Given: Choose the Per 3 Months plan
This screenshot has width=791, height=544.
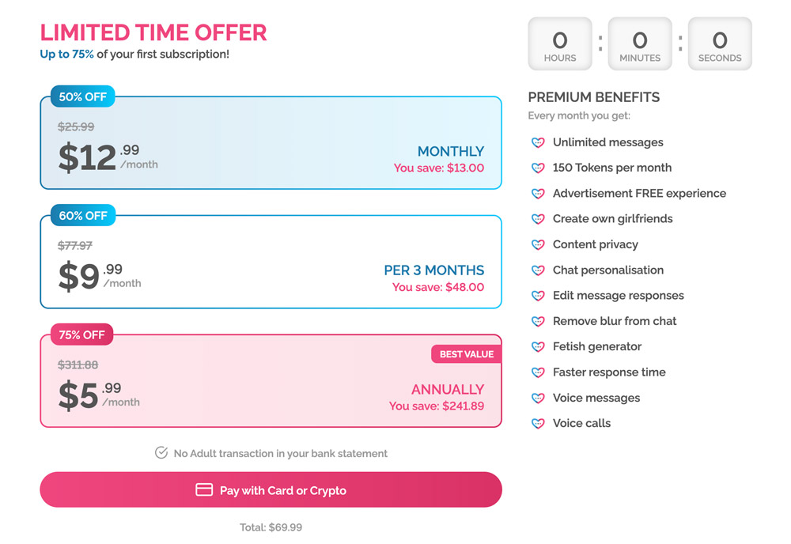Looking at the screenshot, I should click(271, 261).
